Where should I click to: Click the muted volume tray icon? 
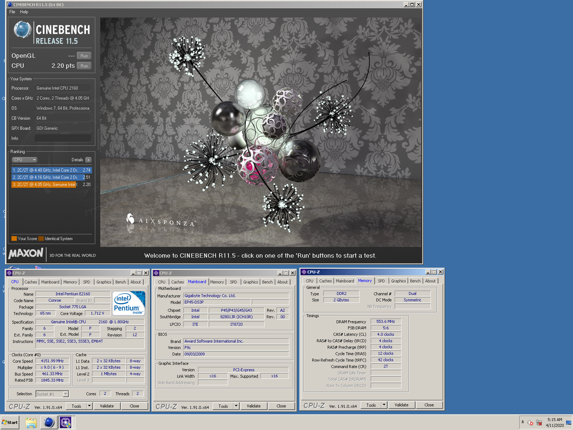(x=530, y=423)
